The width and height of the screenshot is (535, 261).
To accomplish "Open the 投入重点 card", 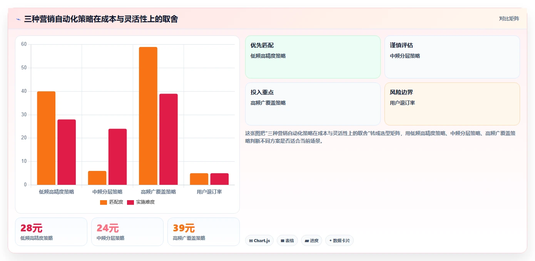I will [313, 104].
